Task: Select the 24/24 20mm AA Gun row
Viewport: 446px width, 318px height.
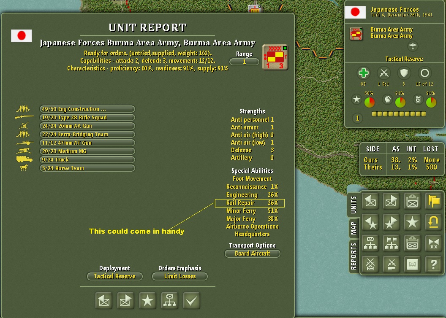Action: pos(87,126)
